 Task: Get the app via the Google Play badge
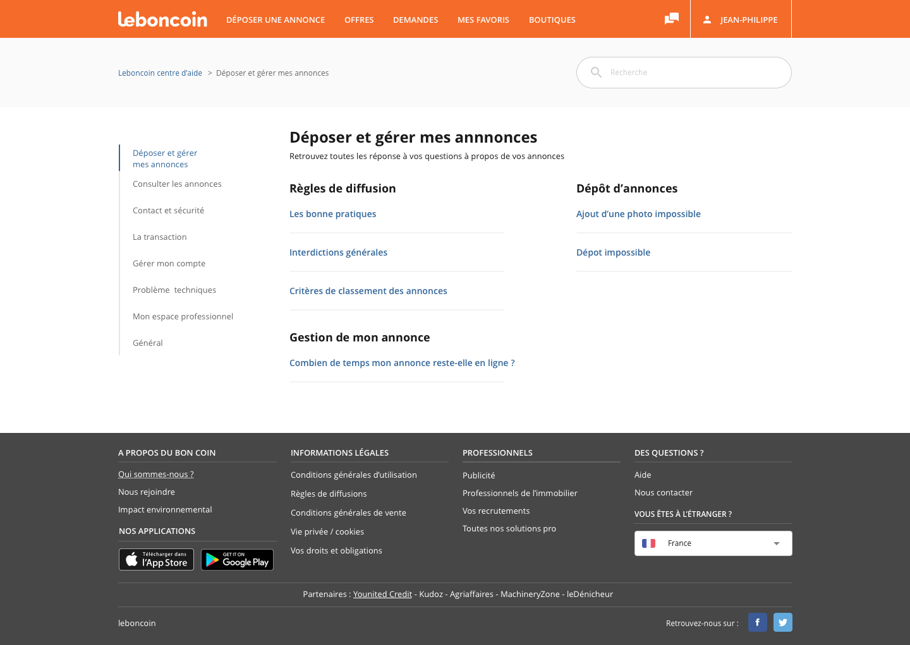(x=237, y=559)
